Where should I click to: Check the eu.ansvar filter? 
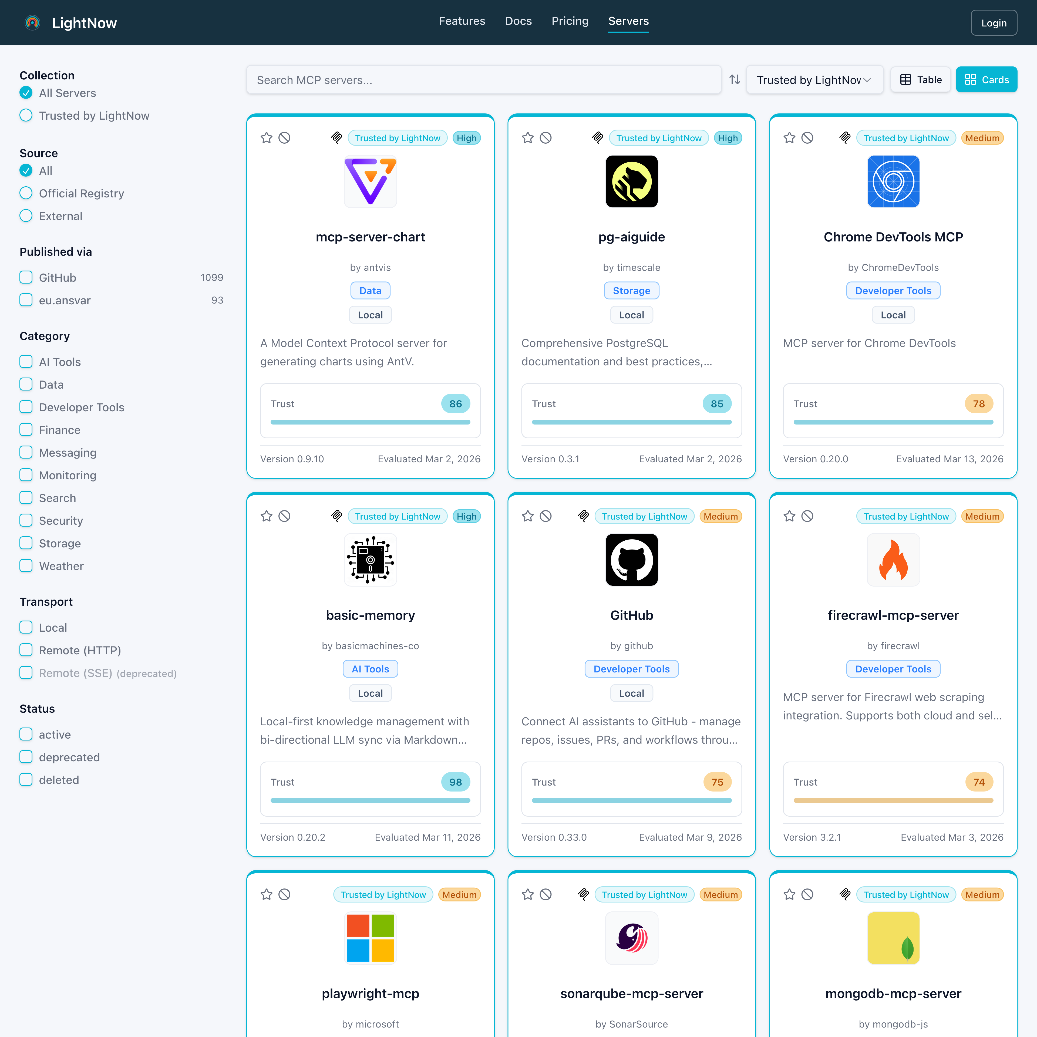[x=26, y=300]
